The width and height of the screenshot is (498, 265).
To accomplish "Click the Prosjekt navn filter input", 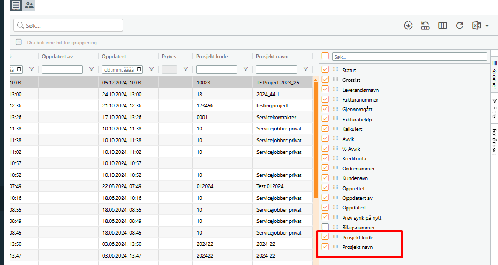I will pyautogui.click(x=276, y=69).
